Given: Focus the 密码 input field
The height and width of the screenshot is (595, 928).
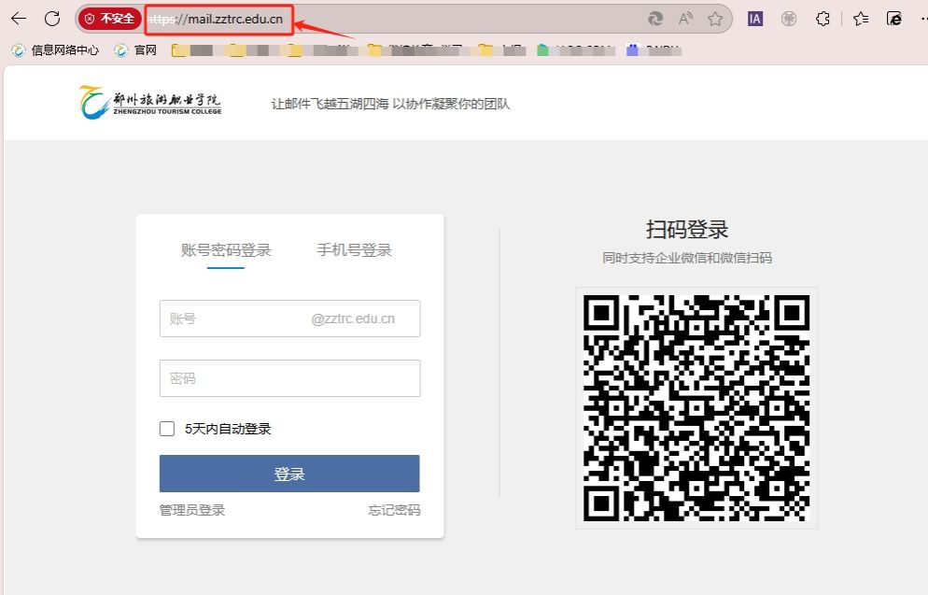Looking at the screenshot, I should [x=289, y=378].
